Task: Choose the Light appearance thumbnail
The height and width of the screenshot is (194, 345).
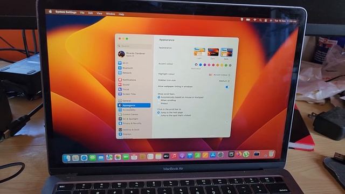Action: click(x=199, y=52)
